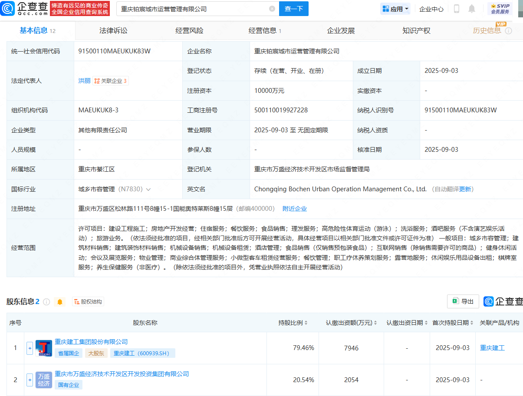
Task: Clear the search box with the X icon
Action: click(272, 9)
